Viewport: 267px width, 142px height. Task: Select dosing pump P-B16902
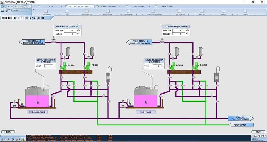pos(196,66)
